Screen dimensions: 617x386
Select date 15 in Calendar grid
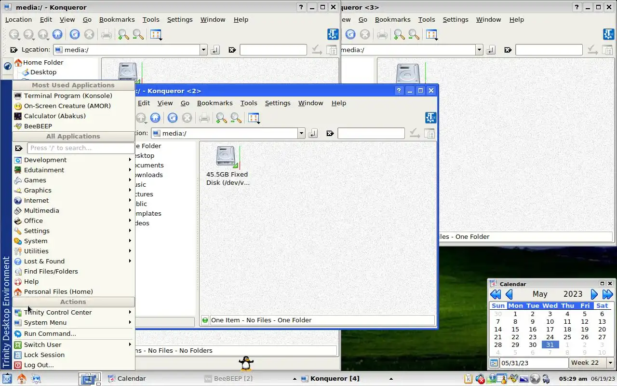pyautogui.click(x=515, y=330)
